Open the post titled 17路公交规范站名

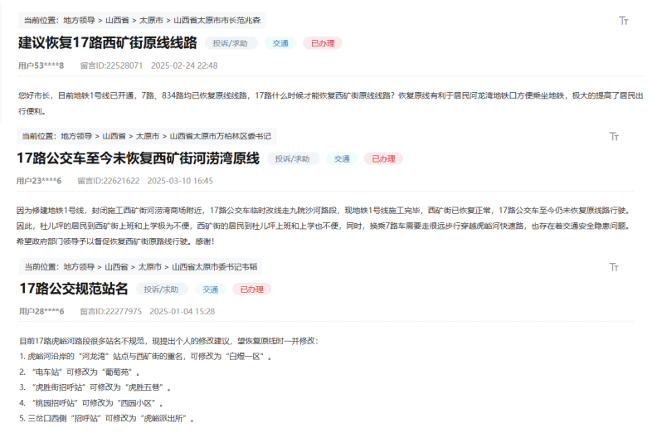(75, 289)
